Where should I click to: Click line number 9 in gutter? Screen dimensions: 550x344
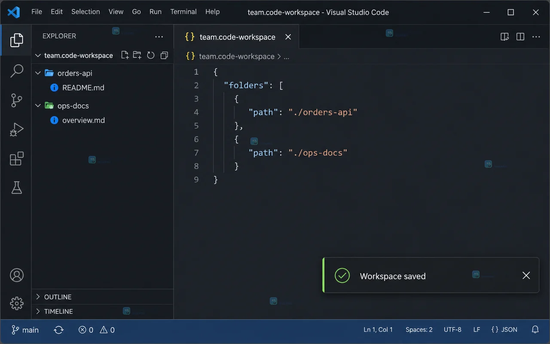pyautogui.click(x=196, y=180)
